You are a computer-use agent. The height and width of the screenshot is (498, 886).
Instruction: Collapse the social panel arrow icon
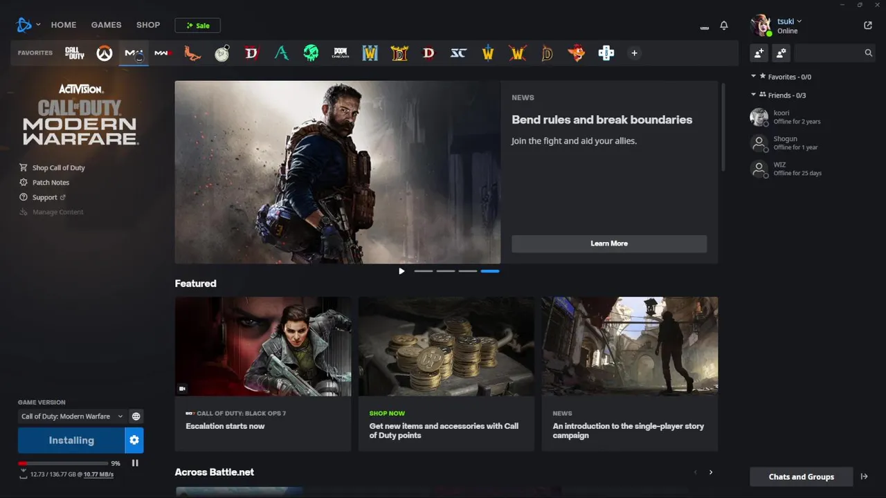coord(864,477)
